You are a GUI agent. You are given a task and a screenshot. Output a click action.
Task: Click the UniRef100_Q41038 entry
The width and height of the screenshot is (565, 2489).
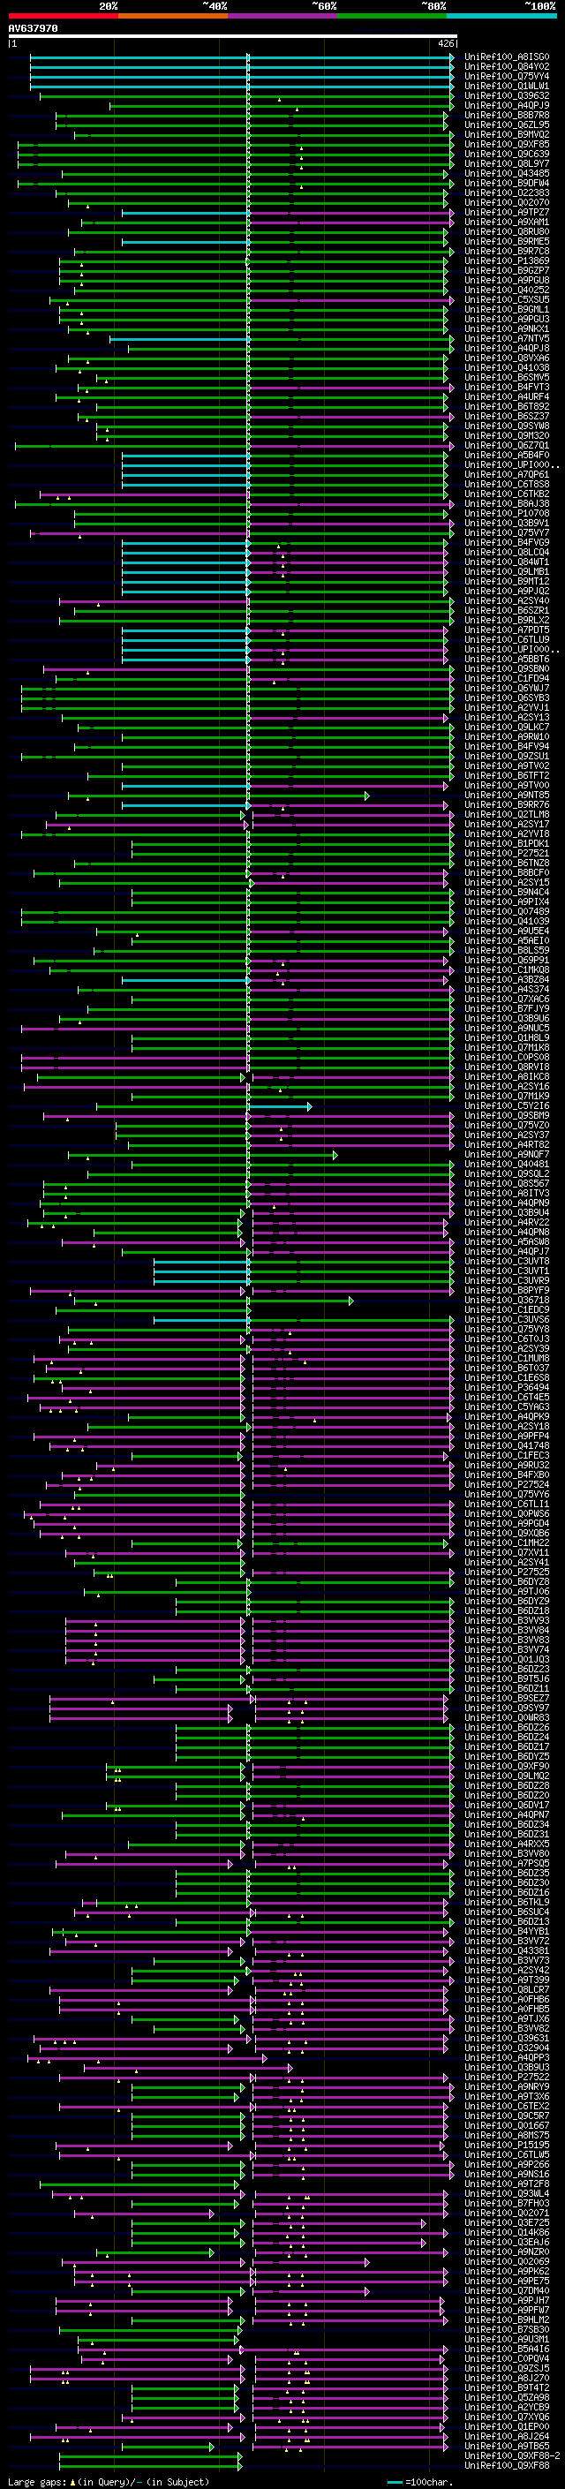507,368
